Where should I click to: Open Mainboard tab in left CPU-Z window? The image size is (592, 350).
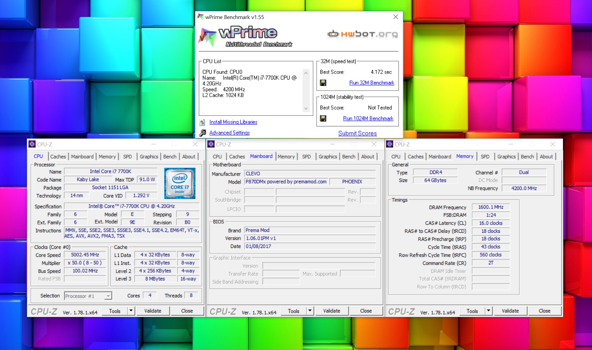pos(82,156)
